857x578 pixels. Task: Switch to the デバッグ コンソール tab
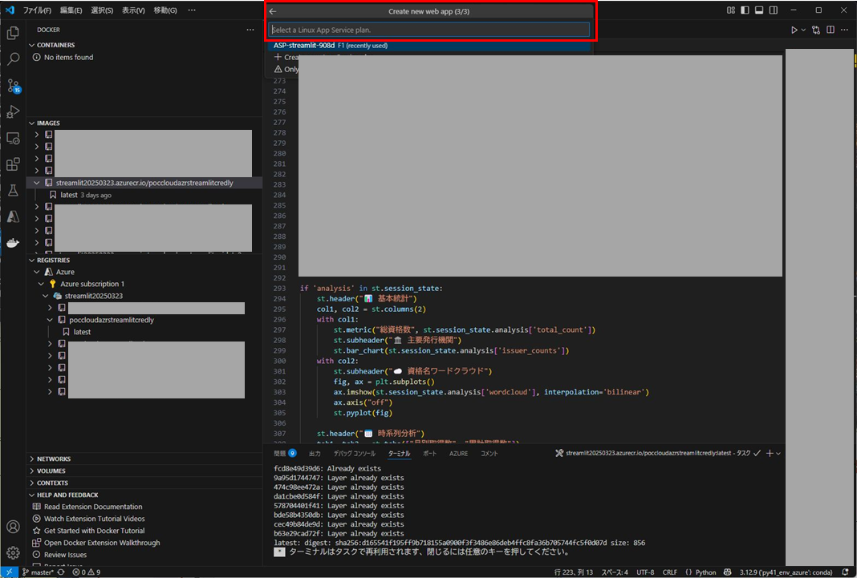(355, 454)
